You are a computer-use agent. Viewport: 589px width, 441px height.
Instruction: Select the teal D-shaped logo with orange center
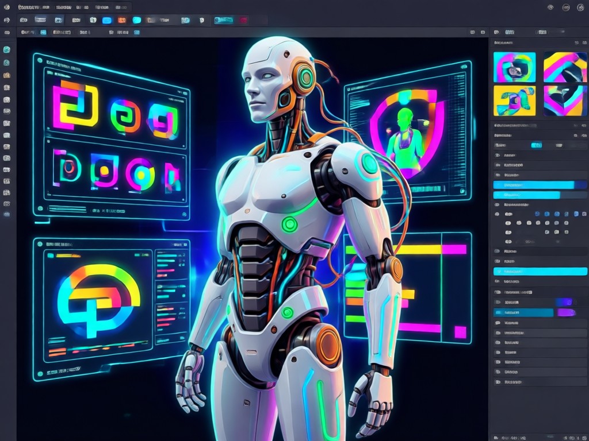click(x=67, y=168)
